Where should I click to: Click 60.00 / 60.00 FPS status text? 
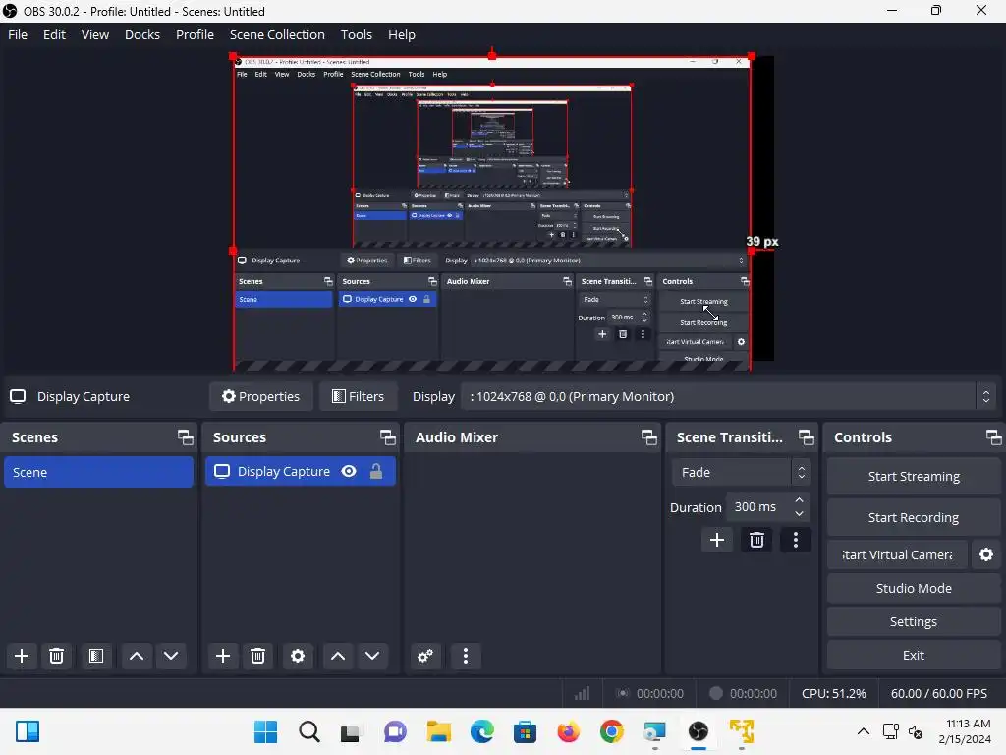click(938, 693)
